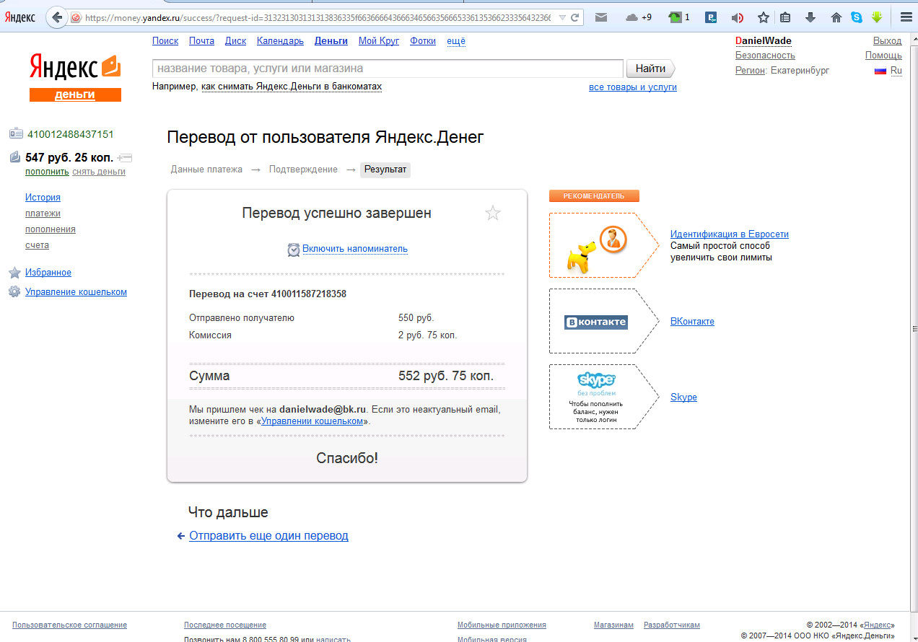Click the Skype recommendation link
The image size is (918, 642).
tap(683, 397)
